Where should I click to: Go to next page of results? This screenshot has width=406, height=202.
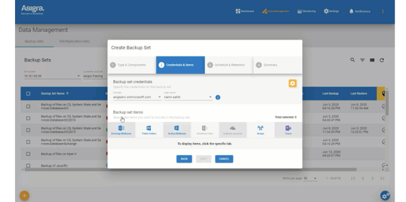pos(372,178)
